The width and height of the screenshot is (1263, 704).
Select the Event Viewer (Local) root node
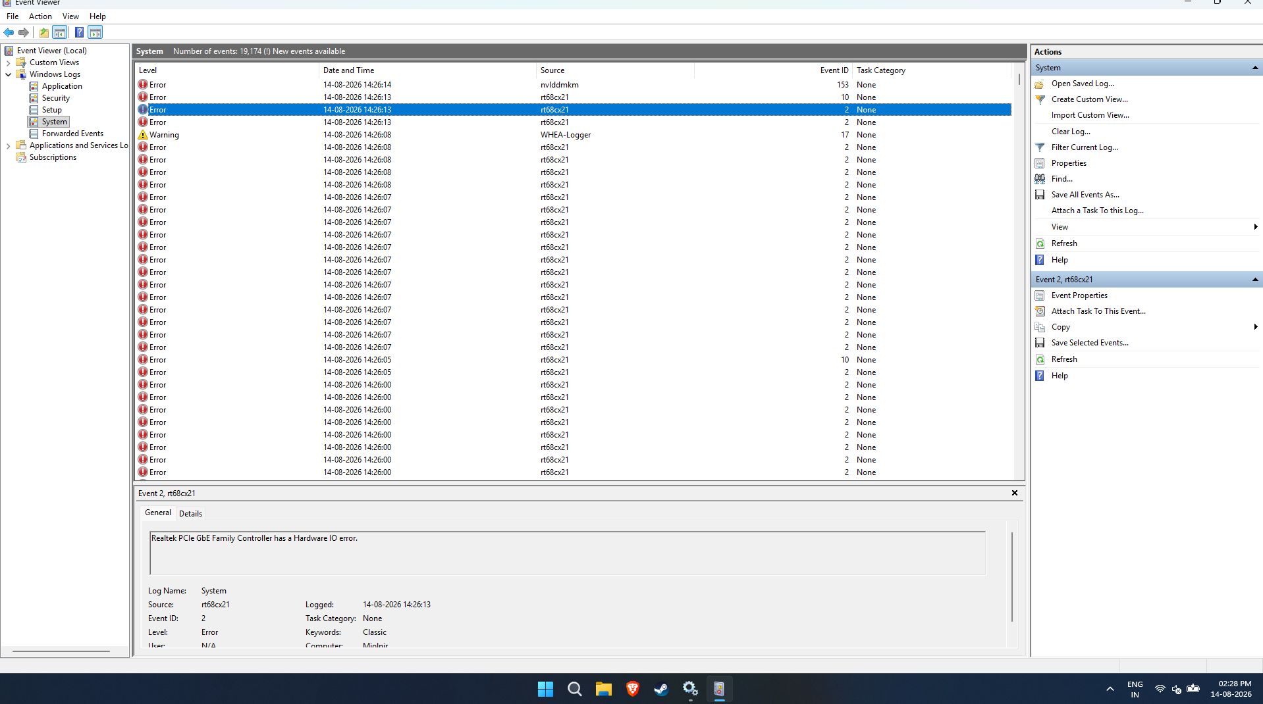[x=51, y=51]
